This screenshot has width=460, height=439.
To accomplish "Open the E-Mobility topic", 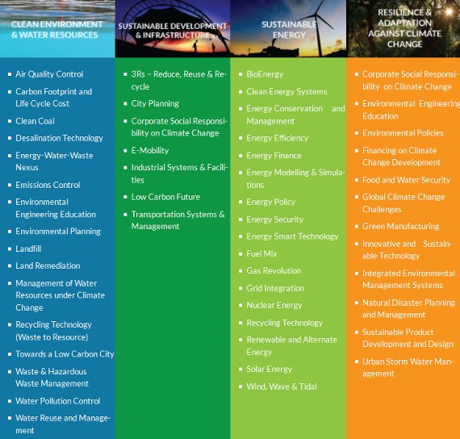I will 150,151.
